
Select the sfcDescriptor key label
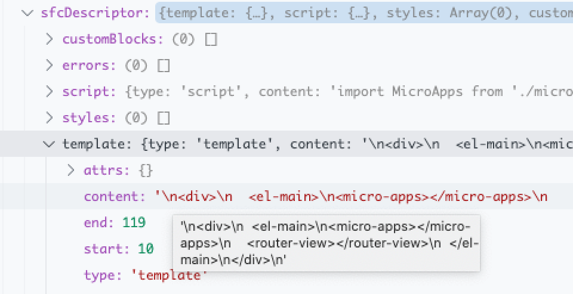pos(95,13)
